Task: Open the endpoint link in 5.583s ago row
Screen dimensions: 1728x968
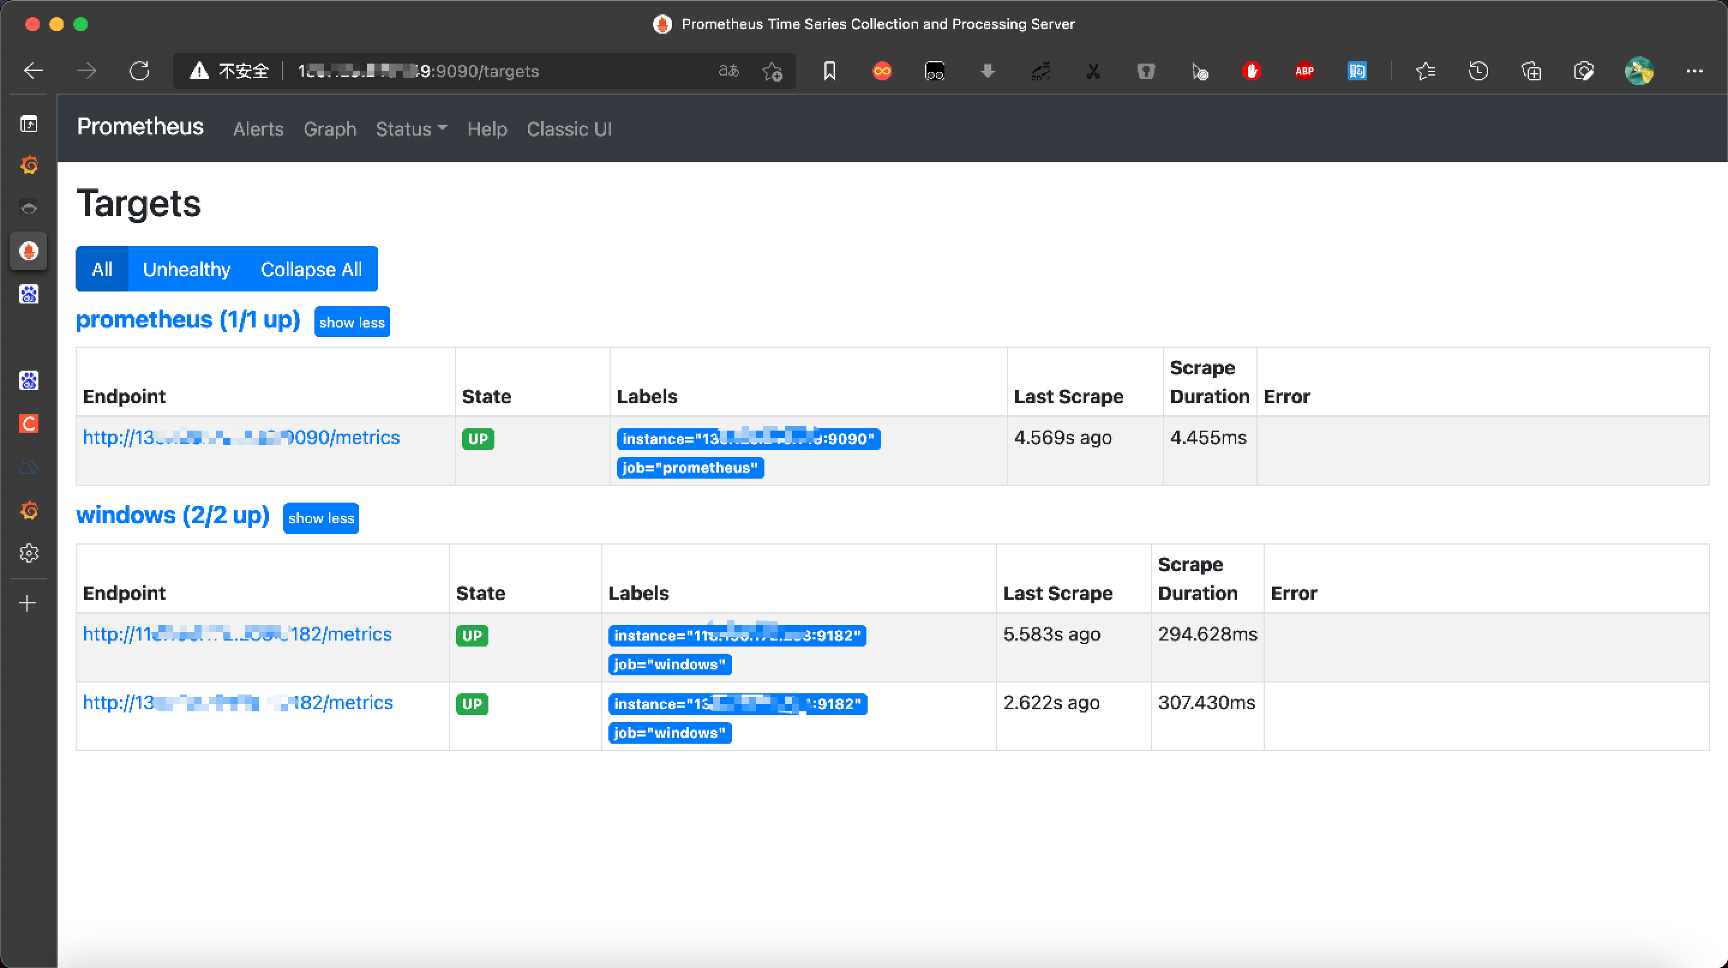Action: tap(238, 634)
